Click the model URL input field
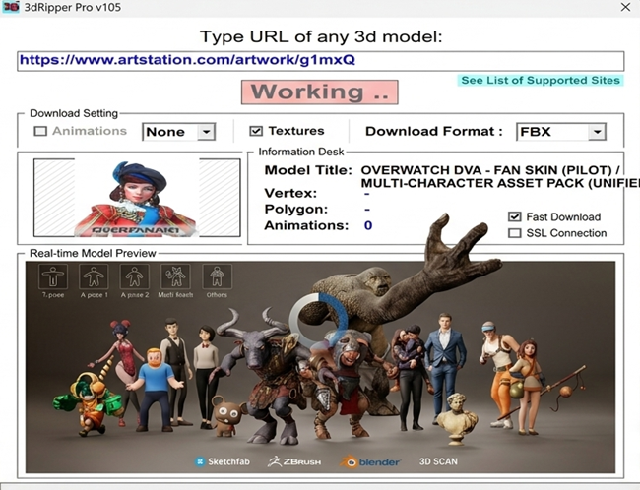The image size is (640, 490). click(x=320, y=60)
